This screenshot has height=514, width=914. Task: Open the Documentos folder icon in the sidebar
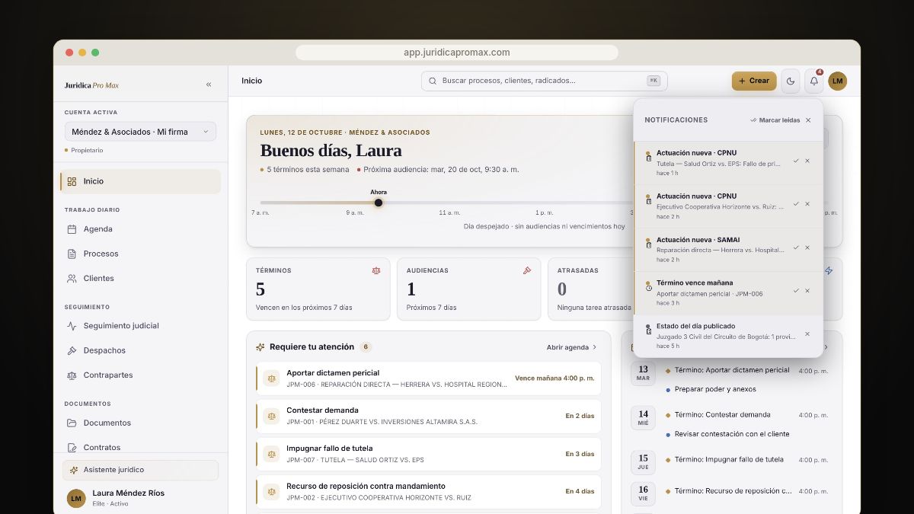click(72, 423)
